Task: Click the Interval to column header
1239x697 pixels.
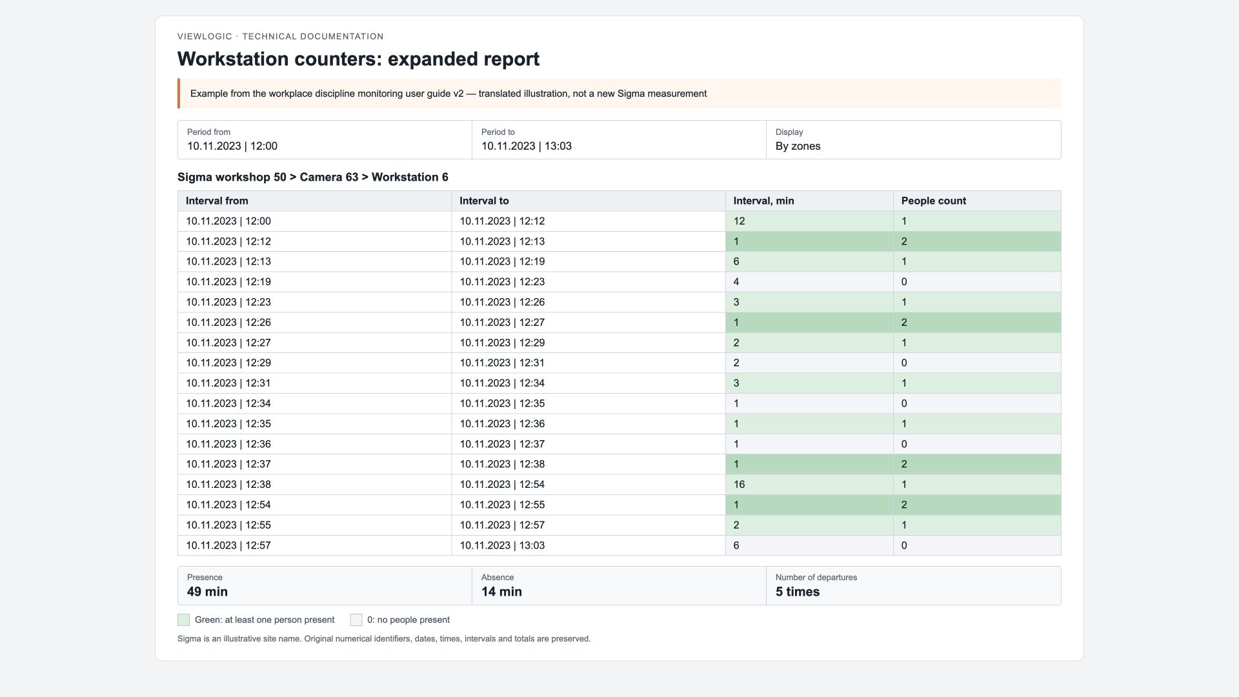Action: pos(589,201)
